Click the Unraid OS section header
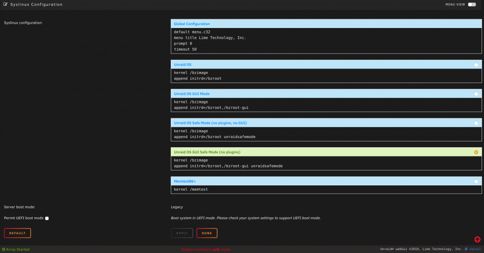This screenshot has width=484, height=253. coord(326,65)
